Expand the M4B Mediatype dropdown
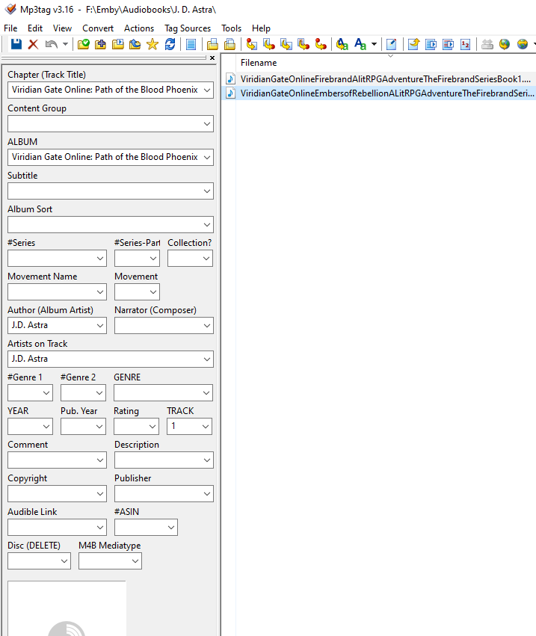Viewport: 536px width, 636px height. tap(135, 561)
